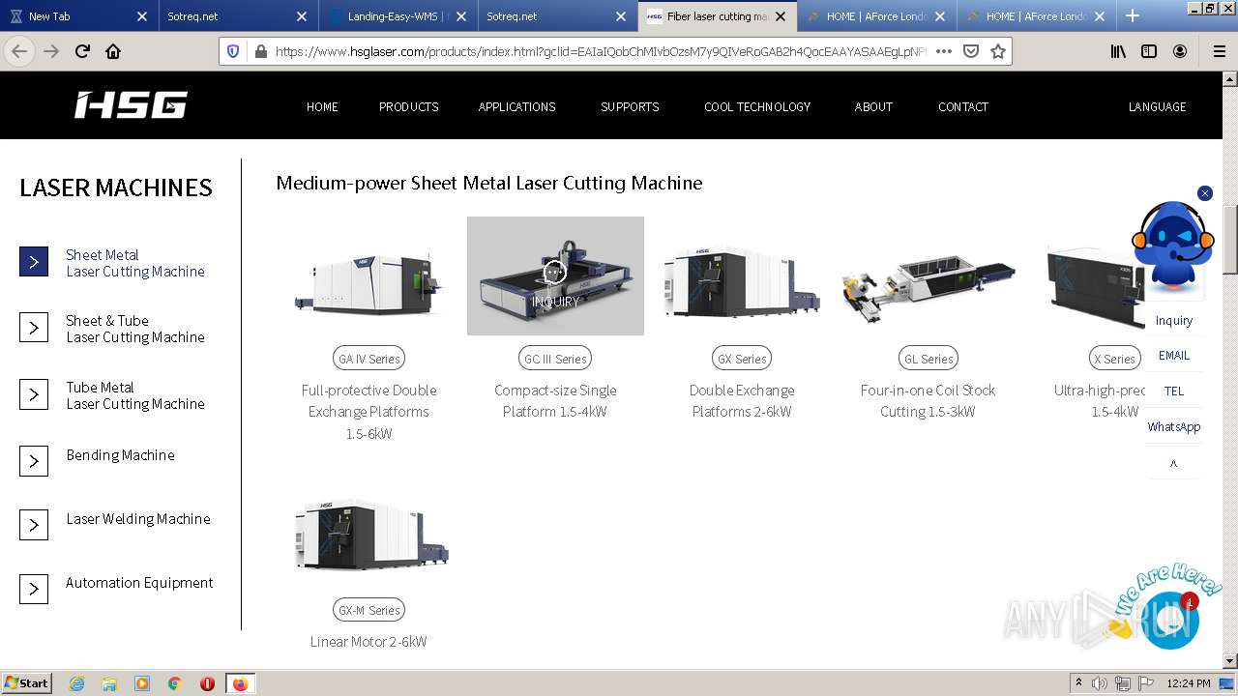Image resolution: width=1238 pixels, height=696 pixels.
Task: Expand Laser Welding Machine arrow box
Action: [x=34, y=525]
